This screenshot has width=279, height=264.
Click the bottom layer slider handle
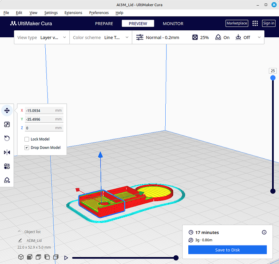[273, 191]
